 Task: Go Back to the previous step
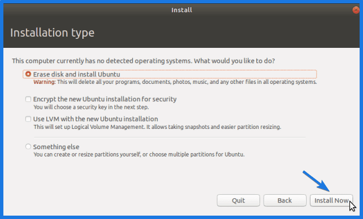[285, 200]
